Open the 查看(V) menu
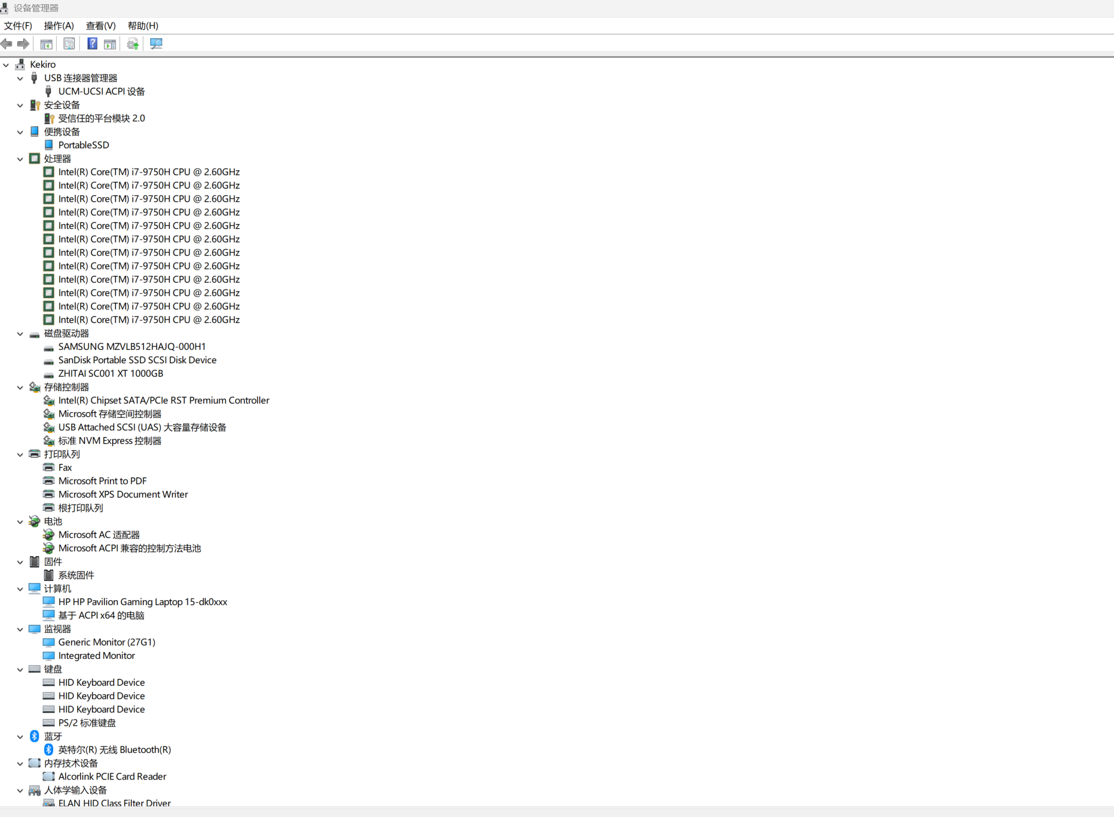The height and width of the screenshot is (817, 1114). 101,26
